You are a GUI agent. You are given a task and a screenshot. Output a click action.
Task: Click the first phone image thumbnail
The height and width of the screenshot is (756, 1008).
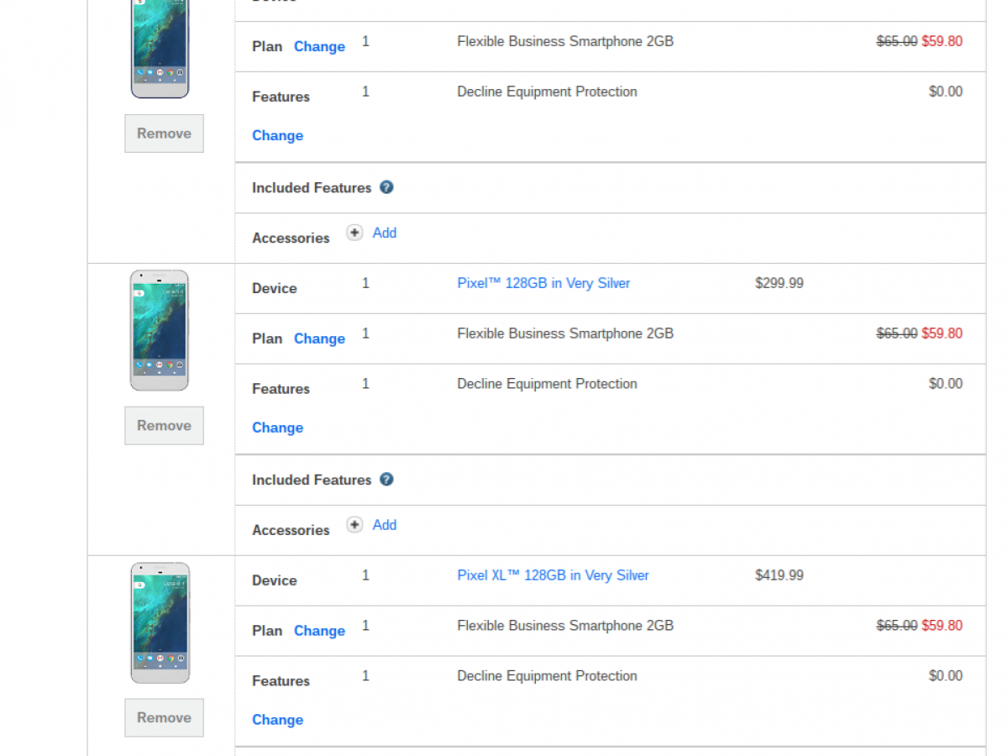160,49
